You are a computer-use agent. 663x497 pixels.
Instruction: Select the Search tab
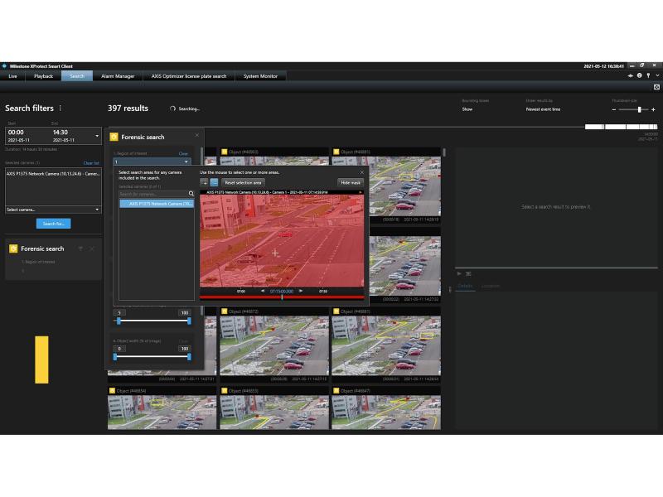coord(77,76)
